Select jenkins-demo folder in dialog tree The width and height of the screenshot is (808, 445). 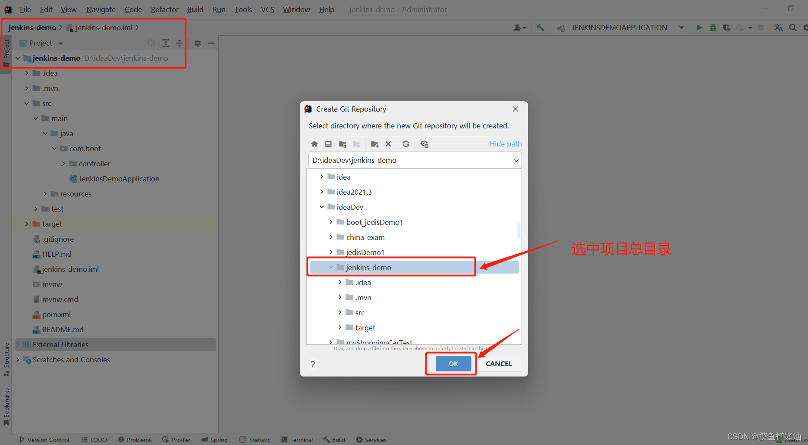414,268
